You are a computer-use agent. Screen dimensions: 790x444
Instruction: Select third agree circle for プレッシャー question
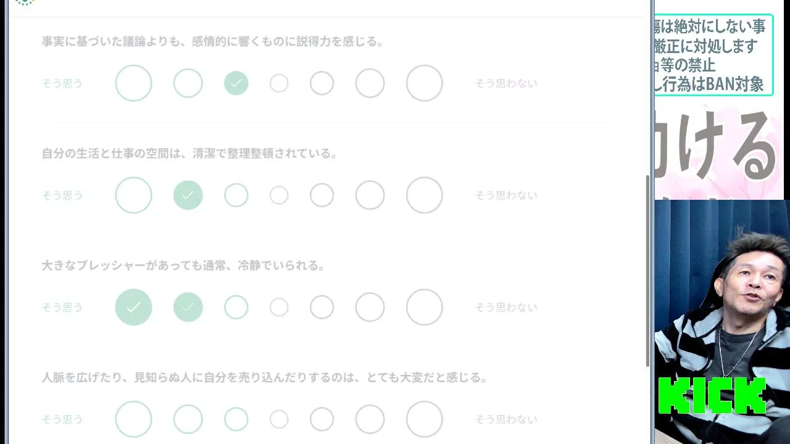tap(236, 307)
